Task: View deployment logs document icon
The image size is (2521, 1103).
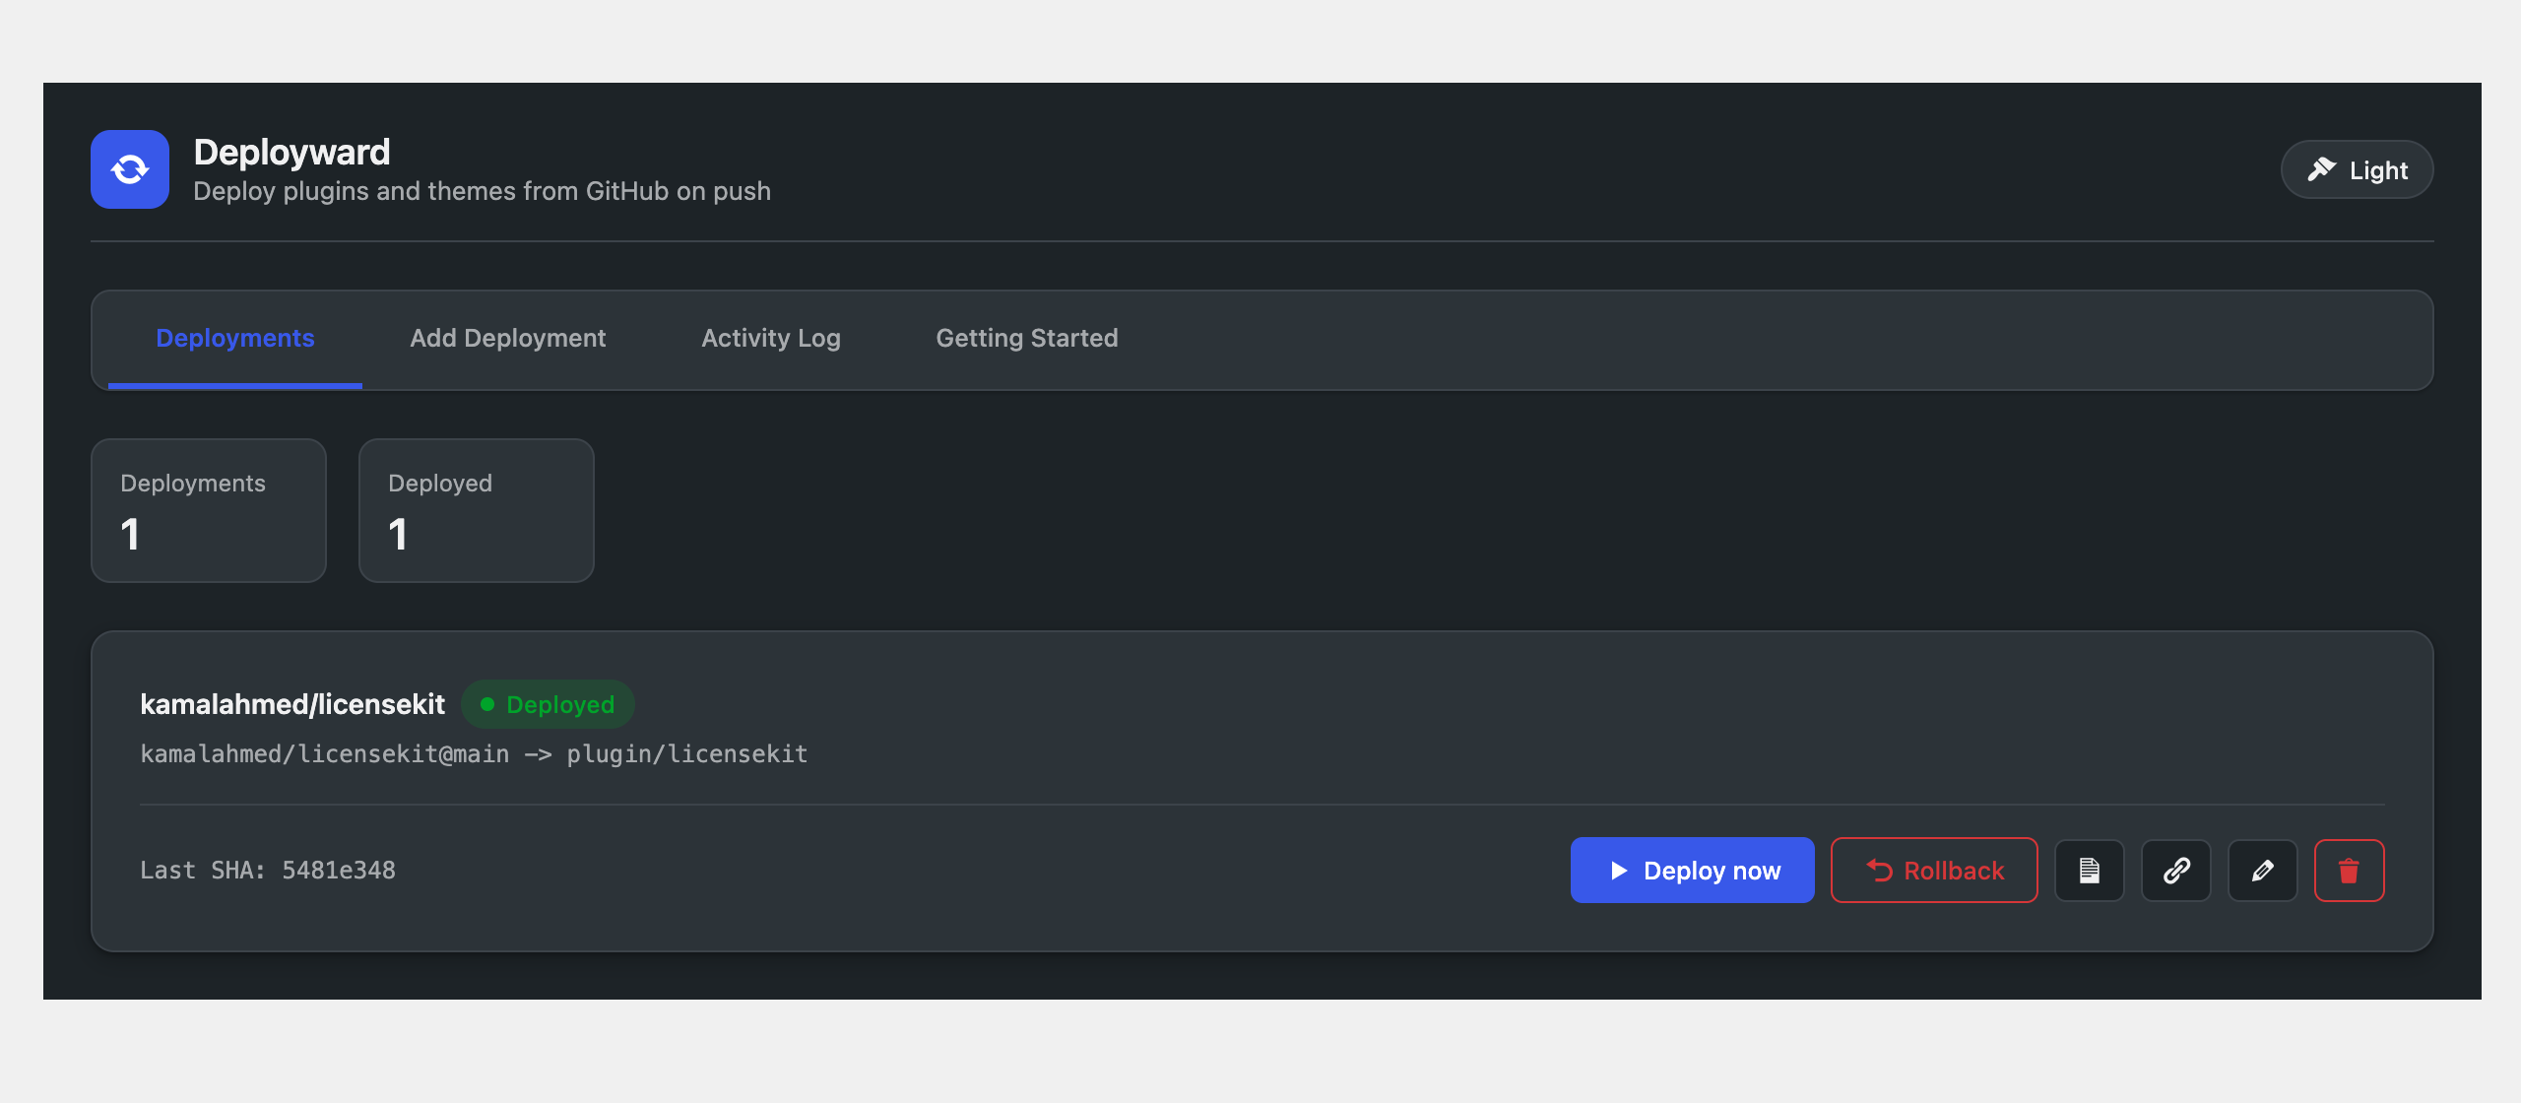Action: click(2090, 870)
